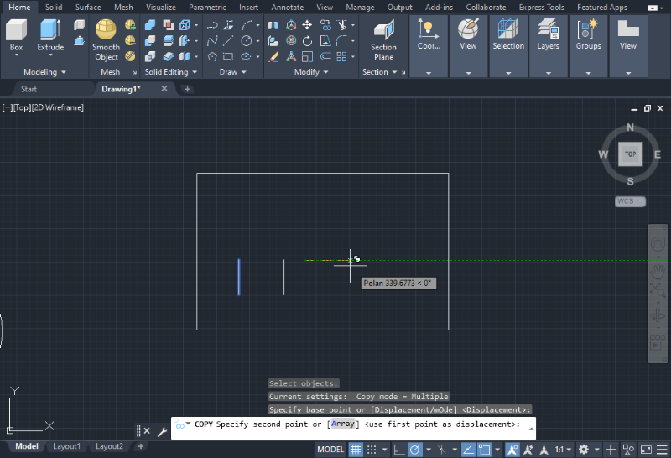Screen dimensions: 671x458
Task: Click the TOP face of ViewCube
Action: (x=630, y=154)
